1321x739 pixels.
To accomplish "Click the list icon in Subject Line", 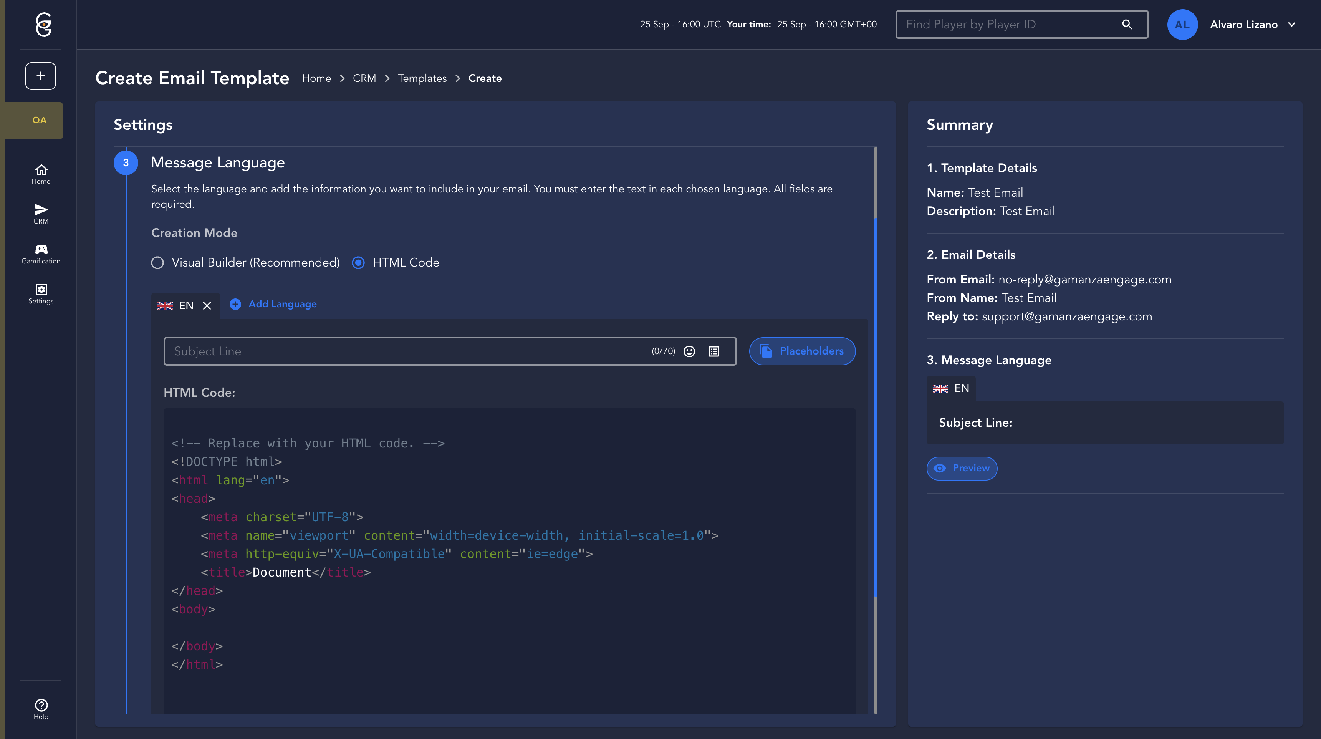I will point(714,351).
